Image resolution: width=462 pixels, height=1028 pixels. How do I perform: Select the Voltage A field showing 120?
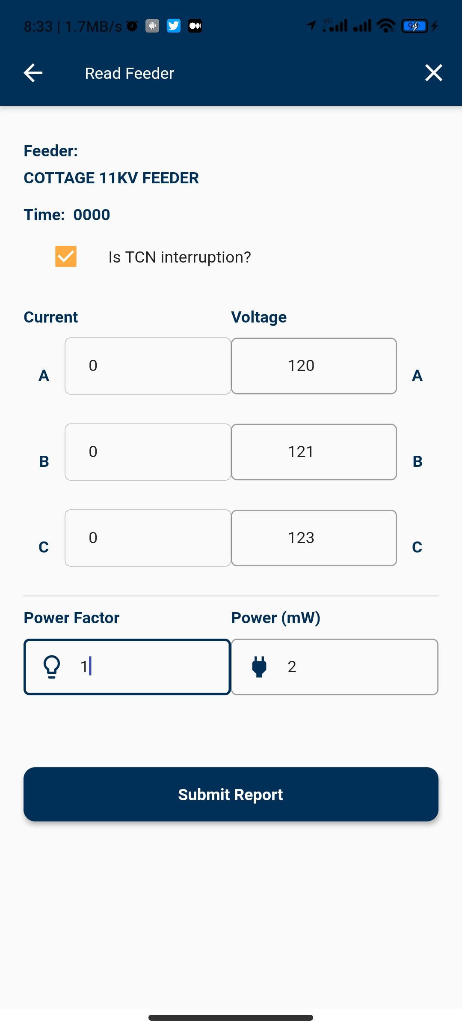314,366
